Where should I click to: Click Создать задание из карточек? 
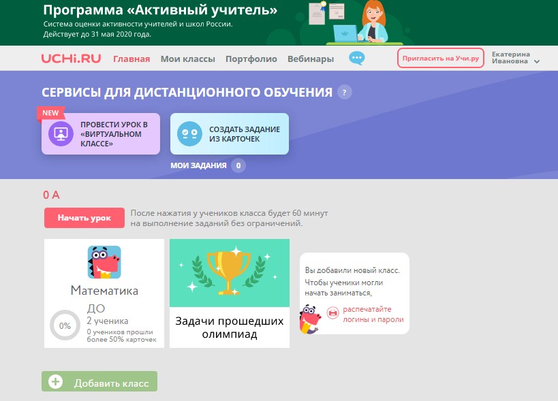click(x=230, y=133)
